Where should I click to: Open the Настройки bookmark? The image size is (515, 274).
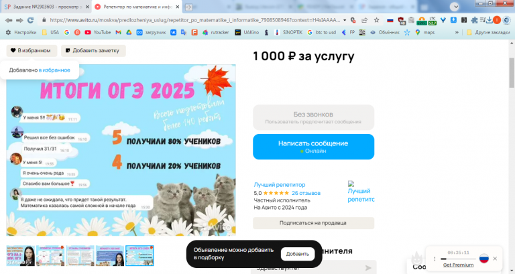click(21, 32)
